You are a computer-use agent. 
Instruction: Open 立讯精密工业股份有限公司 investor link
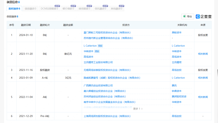(98, 62)
